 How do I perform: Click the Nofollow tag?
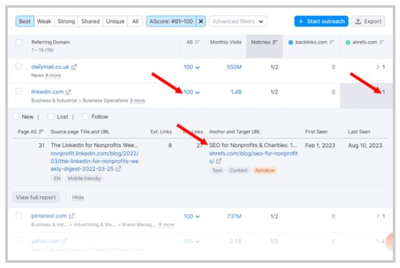point(265,170)
